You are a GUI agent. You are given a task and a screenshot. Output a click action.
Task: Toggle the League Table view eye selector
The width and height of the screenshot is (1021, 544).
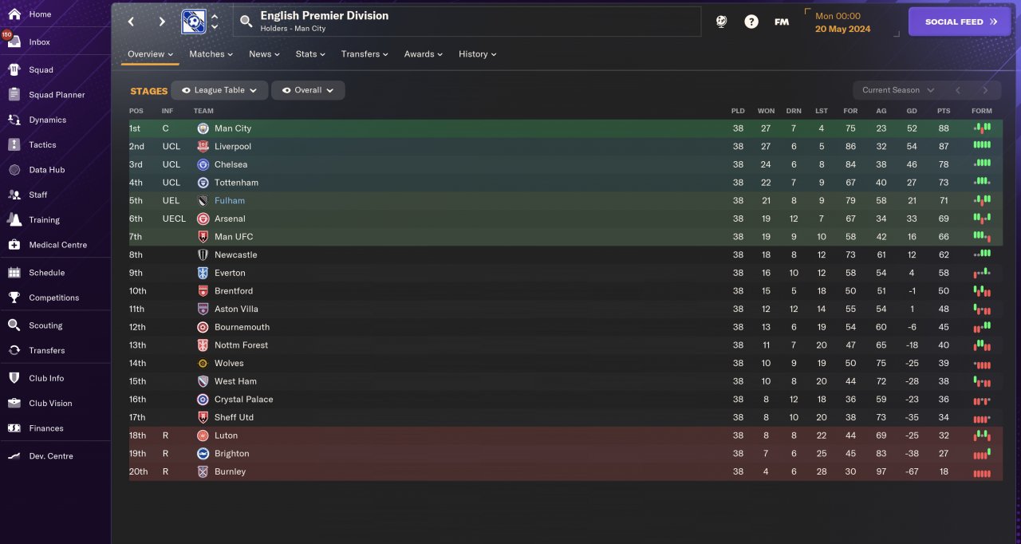pos(219,90)
